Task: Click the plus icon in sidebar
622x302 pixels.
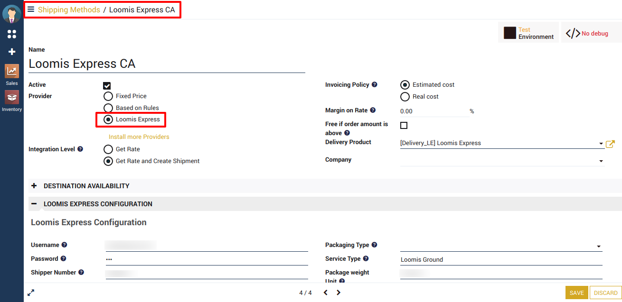Action: point(12,52)
